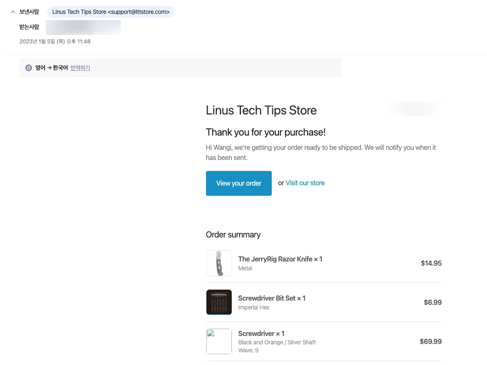Click the Screwdriver Bit Set thumbnail
This screenshot has height=365, width=487.
click(x=219, y=302)
